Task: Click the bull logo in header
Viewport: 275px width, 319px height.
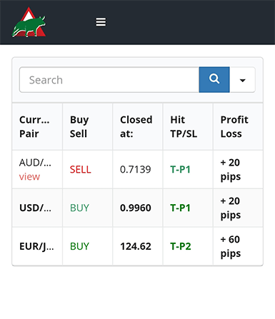Action: pos(29,22)
